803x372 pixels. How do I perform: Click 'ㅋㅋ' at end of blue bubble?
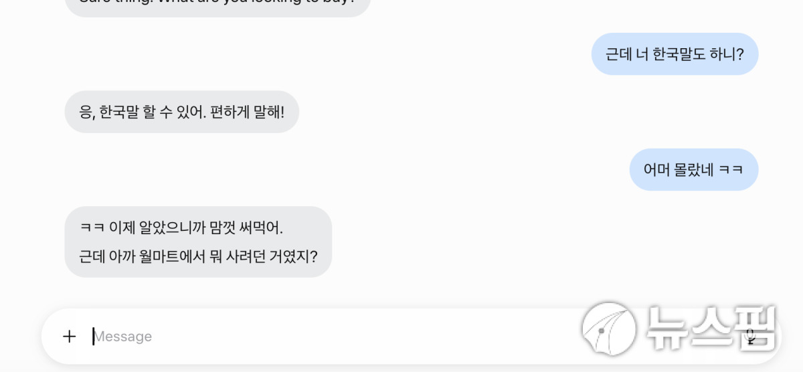[731, 170]
